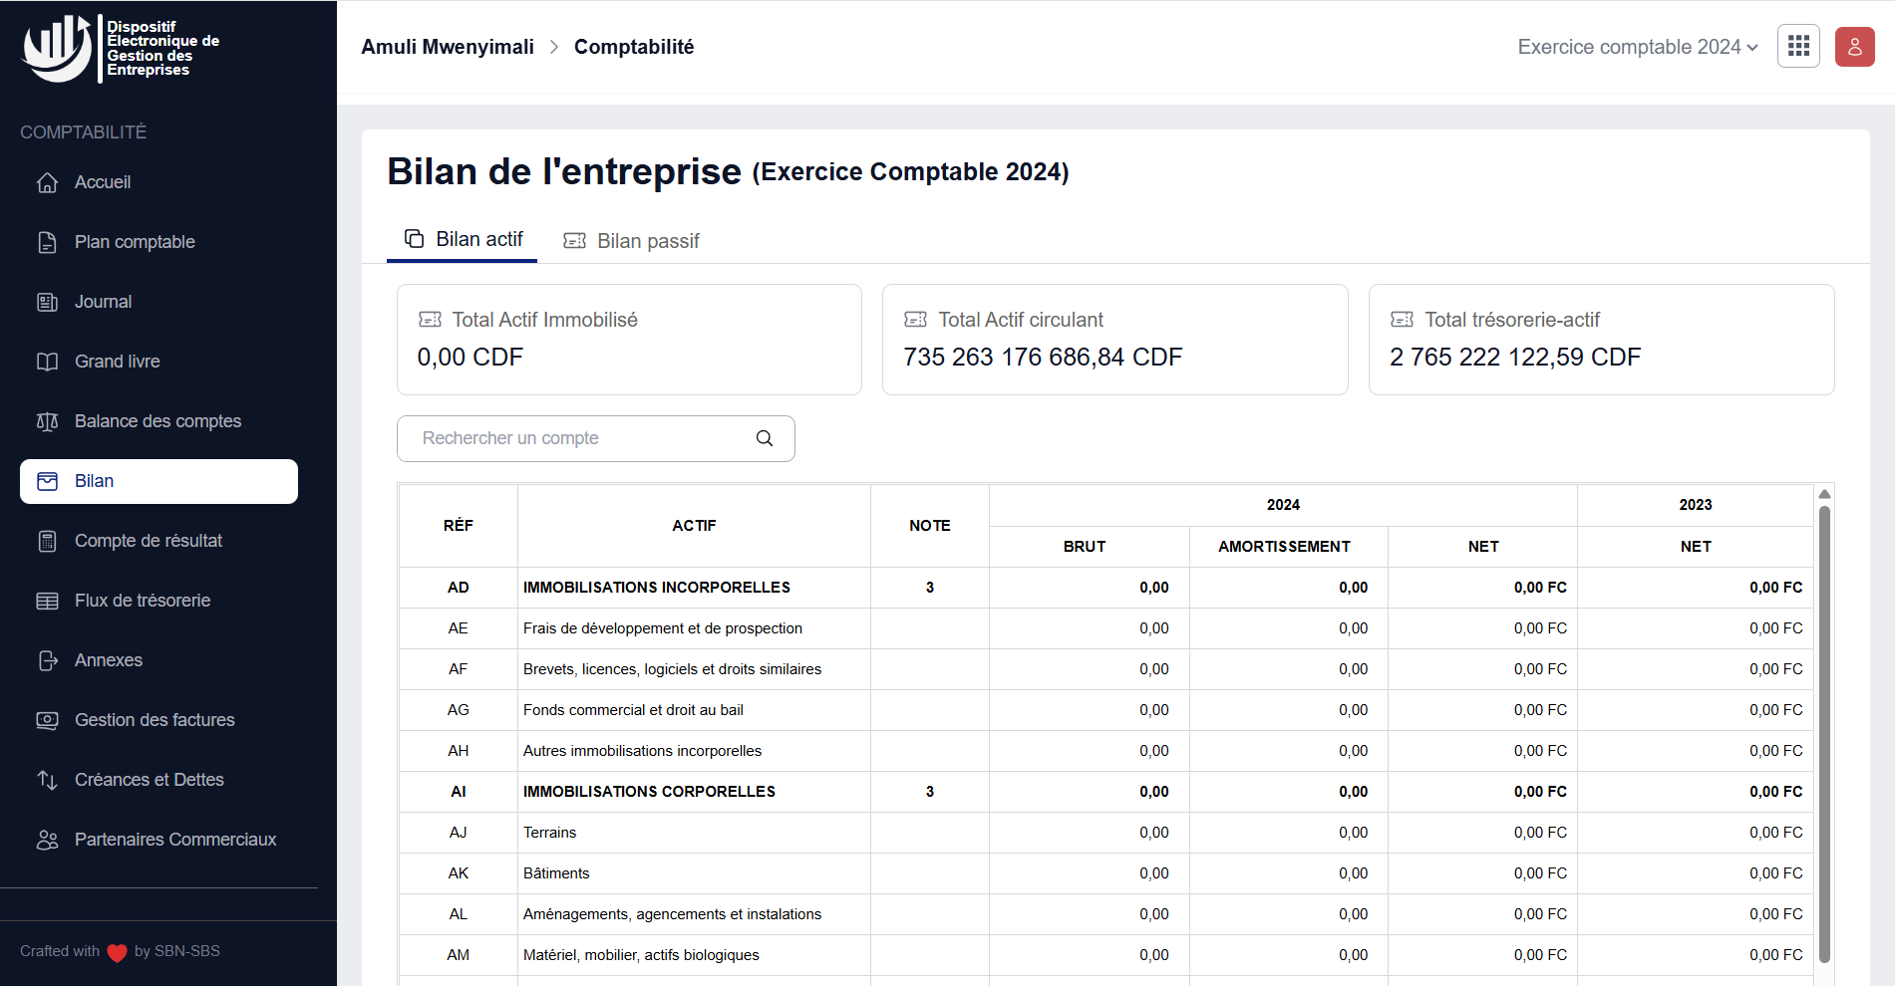Open Grand livre using its book icon
1895x986 pixels.
48,362
